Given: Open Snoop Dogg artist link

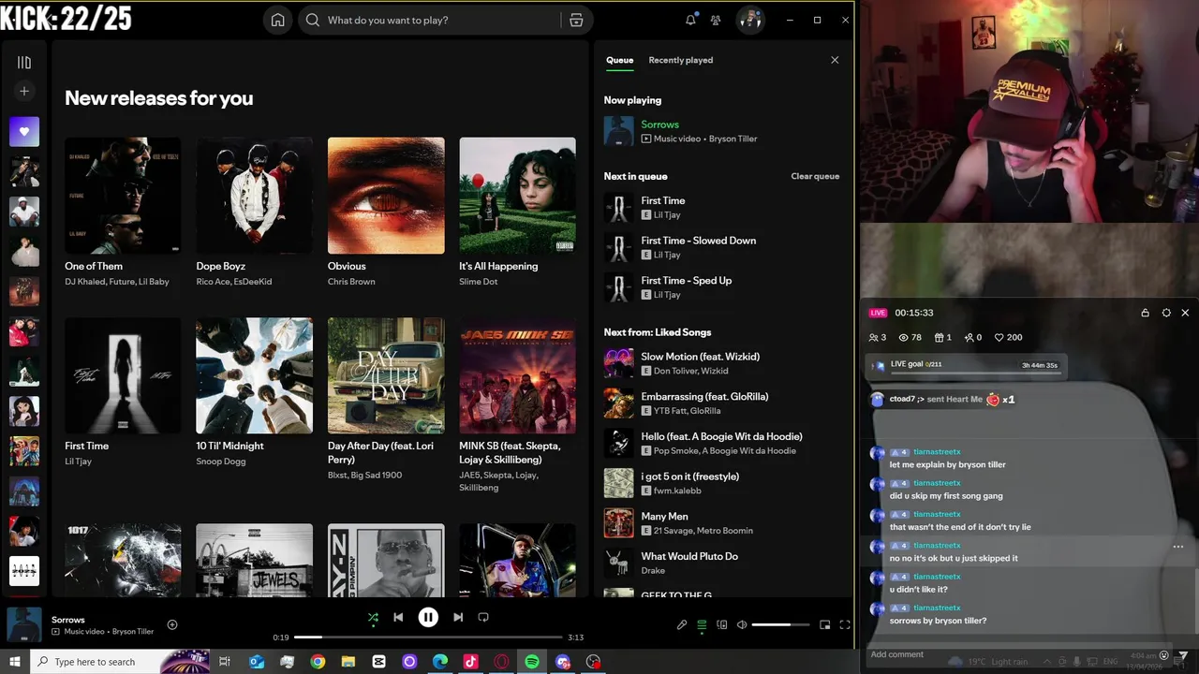Looking at the screenshot, I should [x=221, y=462].
